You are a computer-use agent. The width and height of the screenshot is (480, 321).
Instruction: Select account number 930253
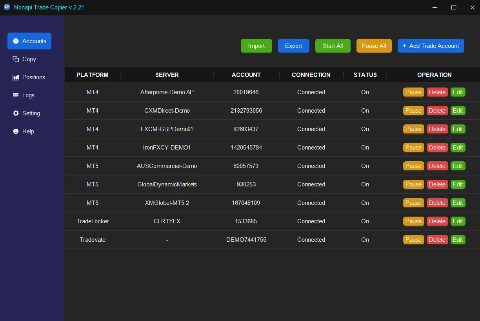[246, 184]
